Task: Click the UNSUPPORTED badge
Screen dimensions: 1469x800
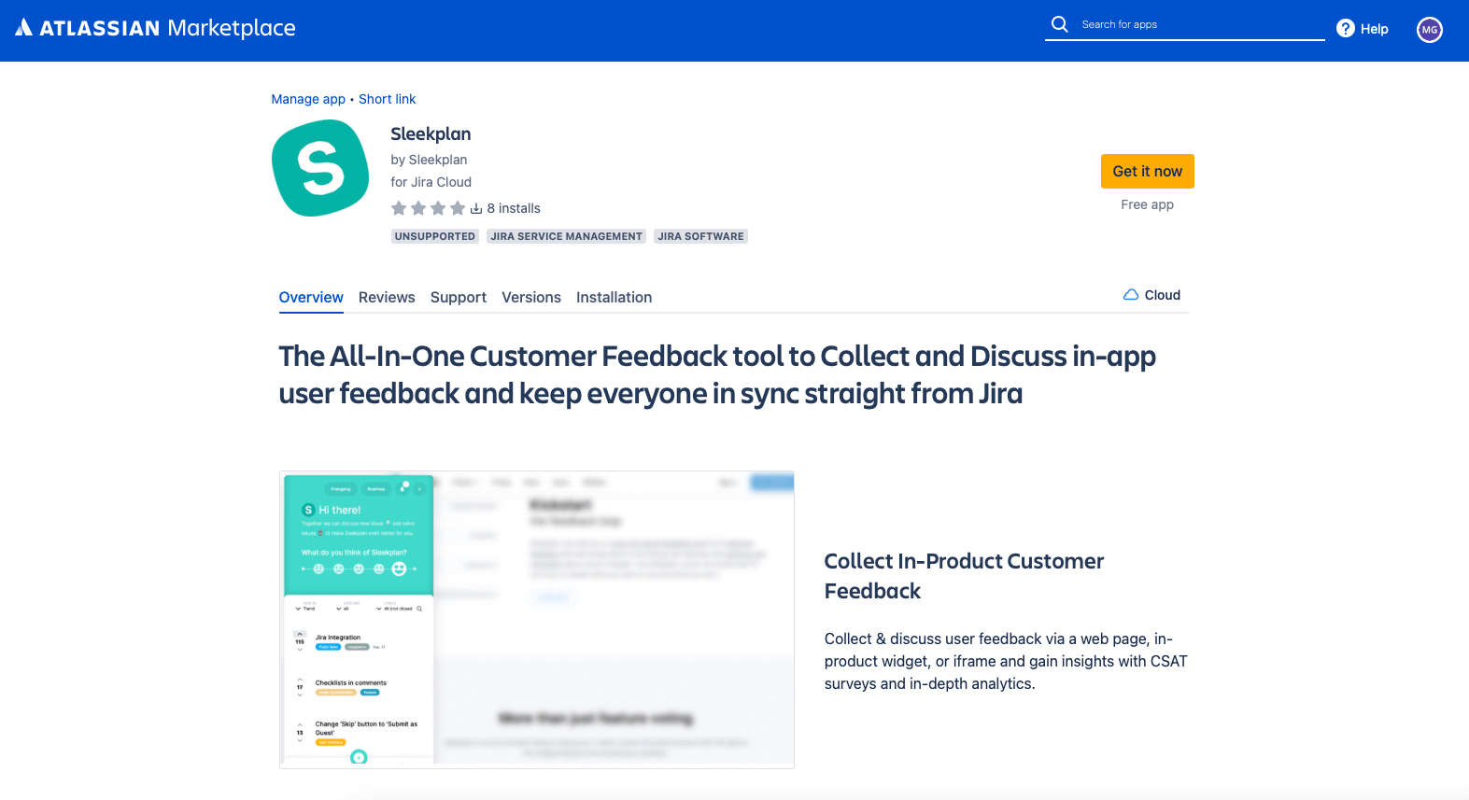Action: [x=435, y=236]
